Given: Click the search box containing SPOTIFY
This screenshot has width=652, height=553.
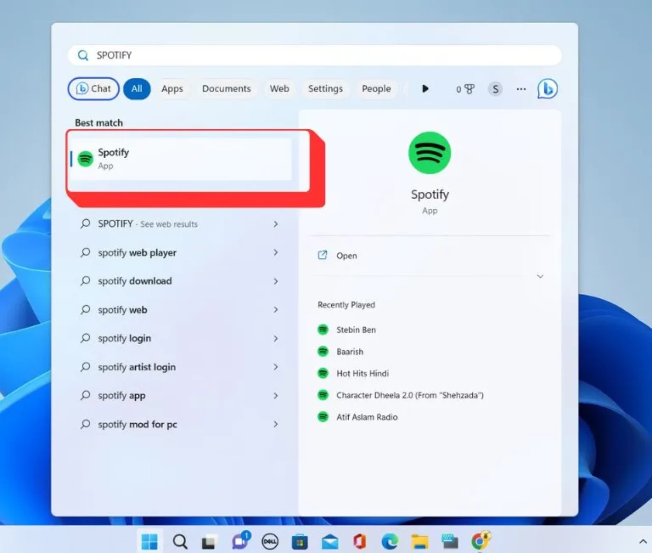Looking at the screenshot, I should point(315,55).
